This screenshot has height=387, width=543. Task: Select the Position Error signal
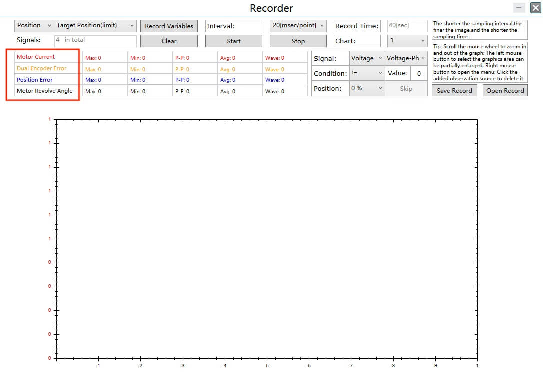point(35,80)
